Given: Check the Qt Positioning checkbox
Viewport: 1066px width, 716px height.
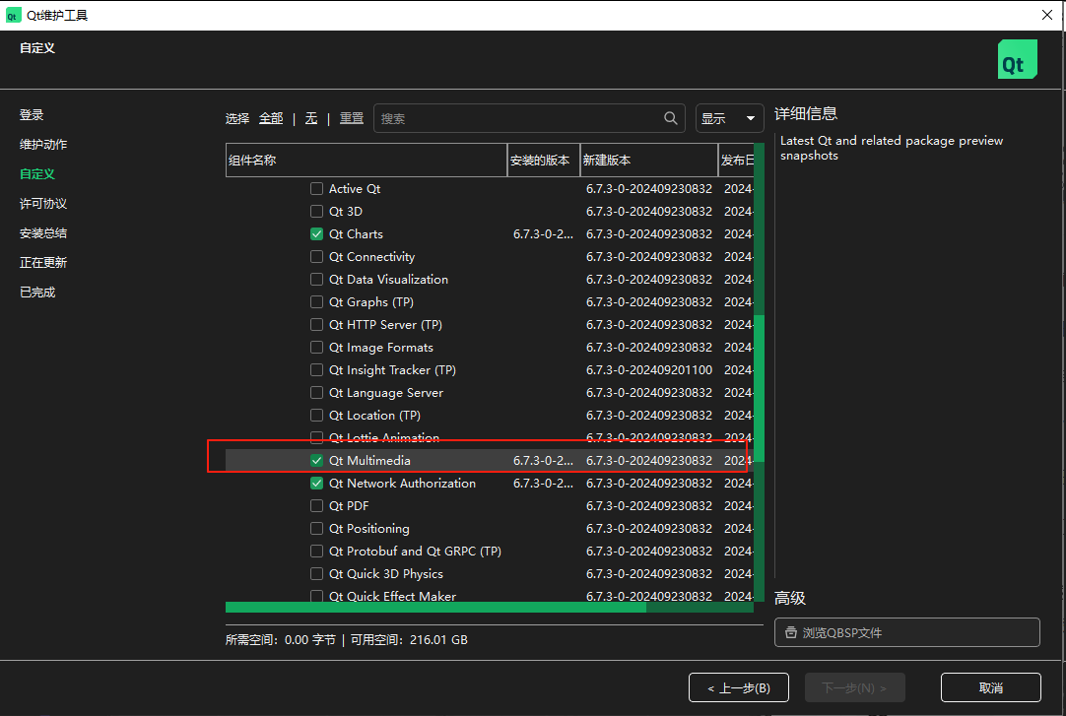Looking at the screenshot, I should (316, 529).
